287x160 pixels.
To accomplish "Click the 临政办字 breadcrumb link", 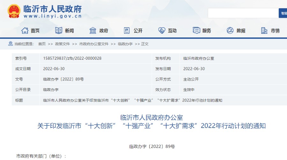I will point(125,44).
